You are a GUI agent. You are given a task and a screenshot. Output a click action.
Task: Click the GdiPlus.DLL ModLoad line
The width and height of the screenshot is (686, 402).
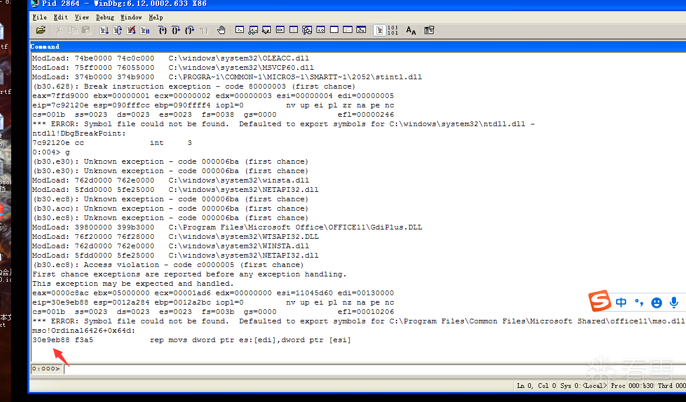click(227, 227)
